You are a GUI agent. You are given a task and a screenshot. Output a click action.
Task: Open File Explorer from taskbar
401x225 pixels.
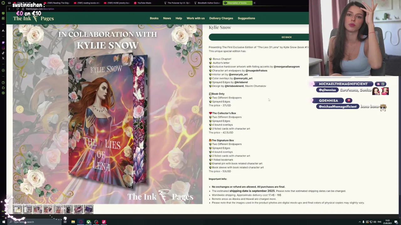click(x=73, y=222)
